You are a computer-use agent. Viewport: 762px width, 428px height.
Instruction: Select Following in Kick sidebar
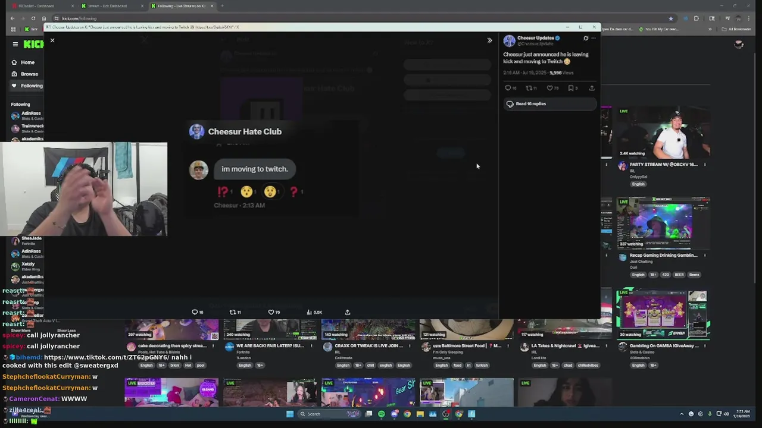coord(27,86)
